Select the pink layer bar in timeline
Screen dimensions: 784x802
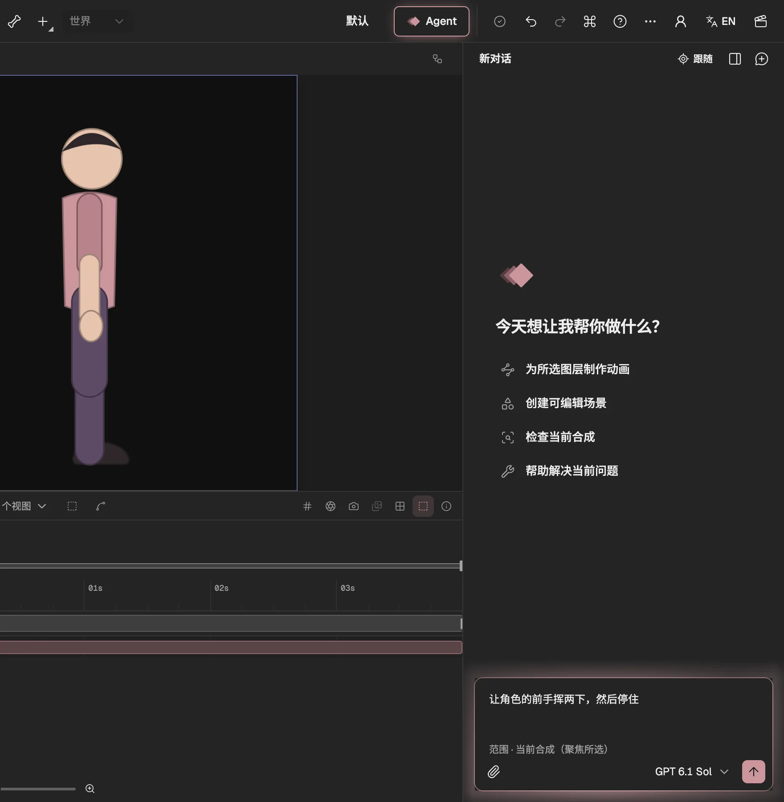tap(231, 647)
